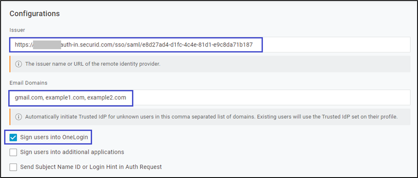
Task: Place cursor on gmail.com in Email Domains
Action: point(28,98)
